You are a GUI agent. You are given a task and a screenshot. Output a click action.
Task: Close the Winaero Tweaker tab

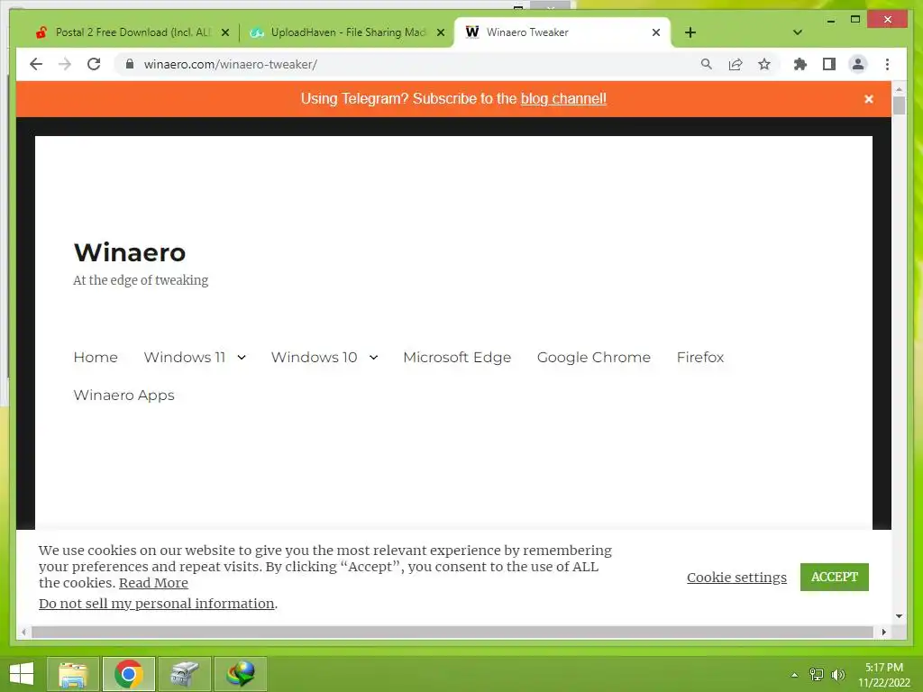click(656, 32)
